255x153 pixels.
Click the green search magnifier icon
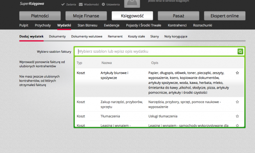pos(240,52)
